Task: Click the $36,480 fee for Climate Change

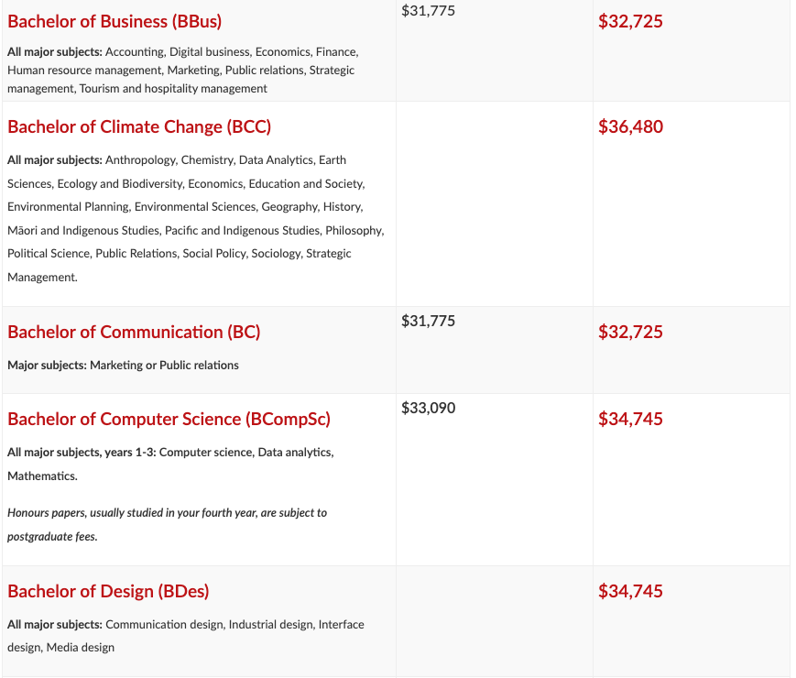Action: point(630,126)
